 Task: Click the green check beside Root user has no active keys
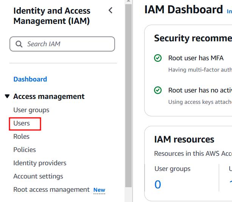coord(158,91)
